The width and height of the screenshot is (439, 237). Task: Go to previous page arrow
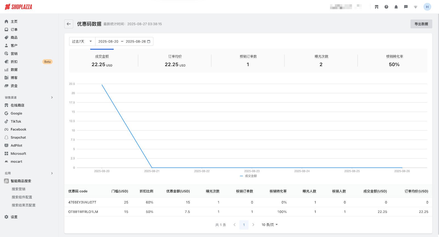tap(235, 225)
